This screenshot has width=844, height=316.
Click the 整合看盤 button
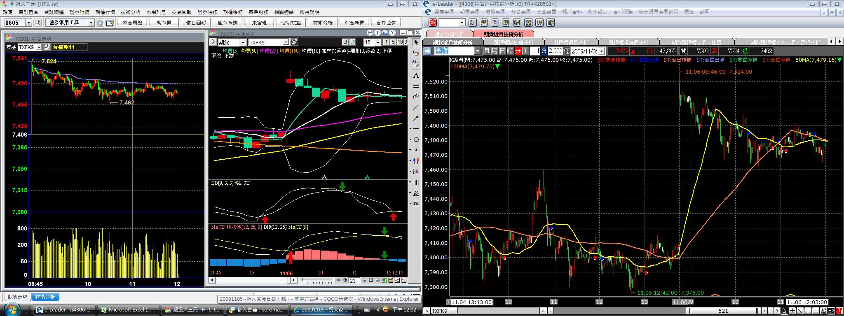(x=132, y=23)
